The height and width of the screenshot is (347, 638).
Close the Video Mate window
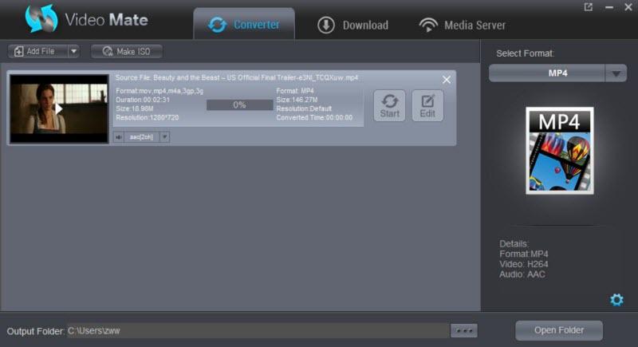pyautogui.click(x=628, y=7)
